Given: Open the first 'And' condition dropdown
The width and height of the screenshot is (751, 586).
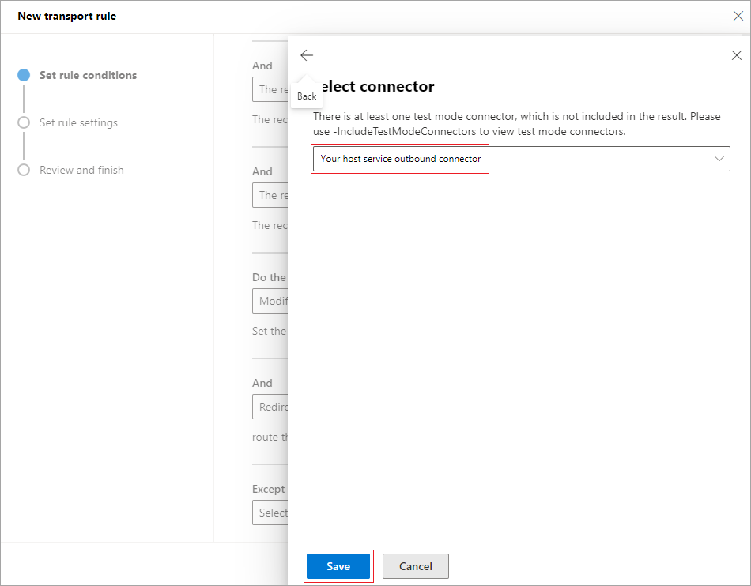Looking at the screenshot, I should click(x=270, y=89).
